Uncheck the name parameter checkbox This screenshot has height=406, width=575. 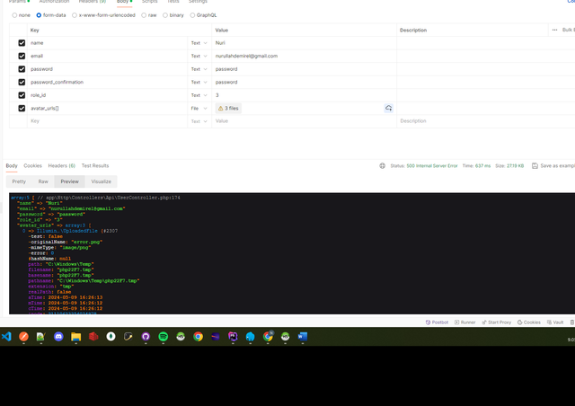tap(22, 43)
